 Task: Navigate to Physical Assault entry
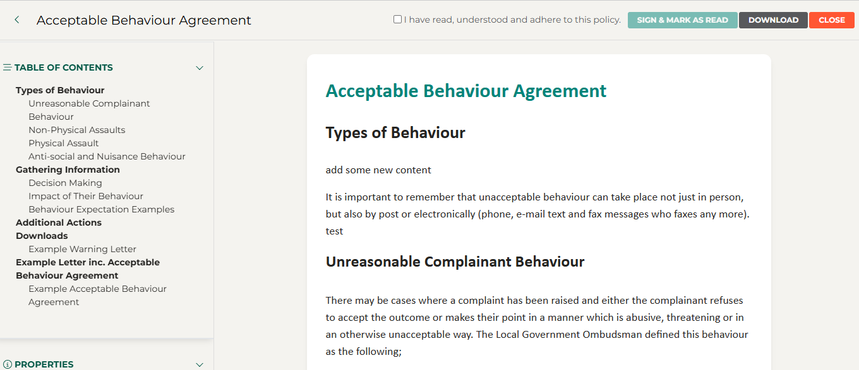(x=63, y=143)
